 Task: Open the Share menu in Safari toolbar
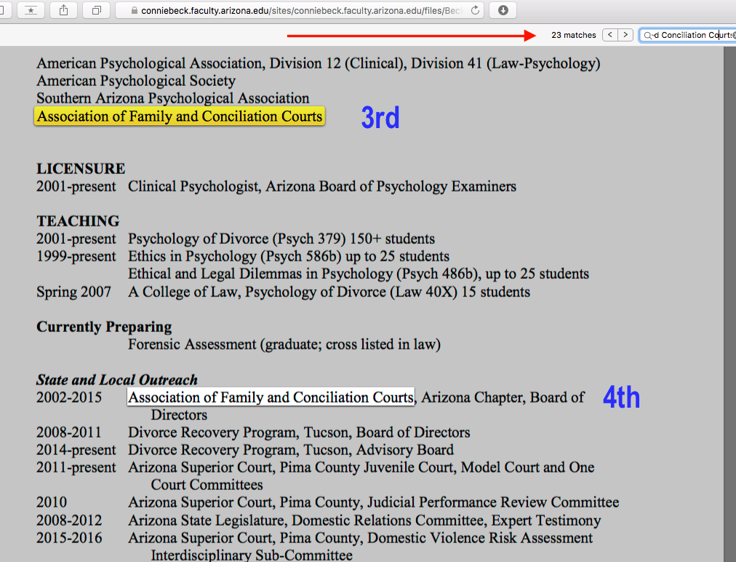pyautogui.click(x=63, y=10)
